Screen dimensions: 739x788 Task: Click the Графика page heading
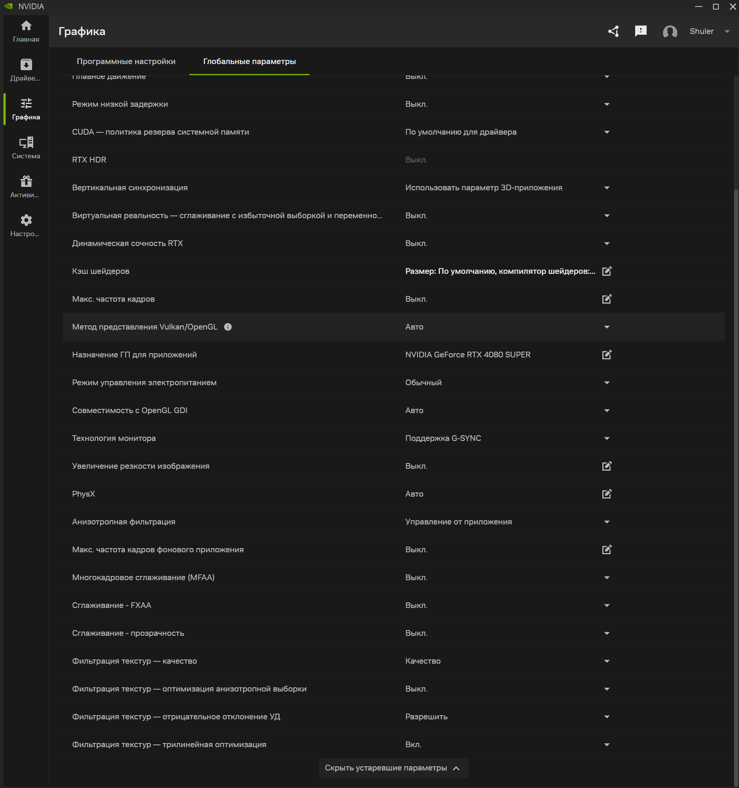point(82,31)
